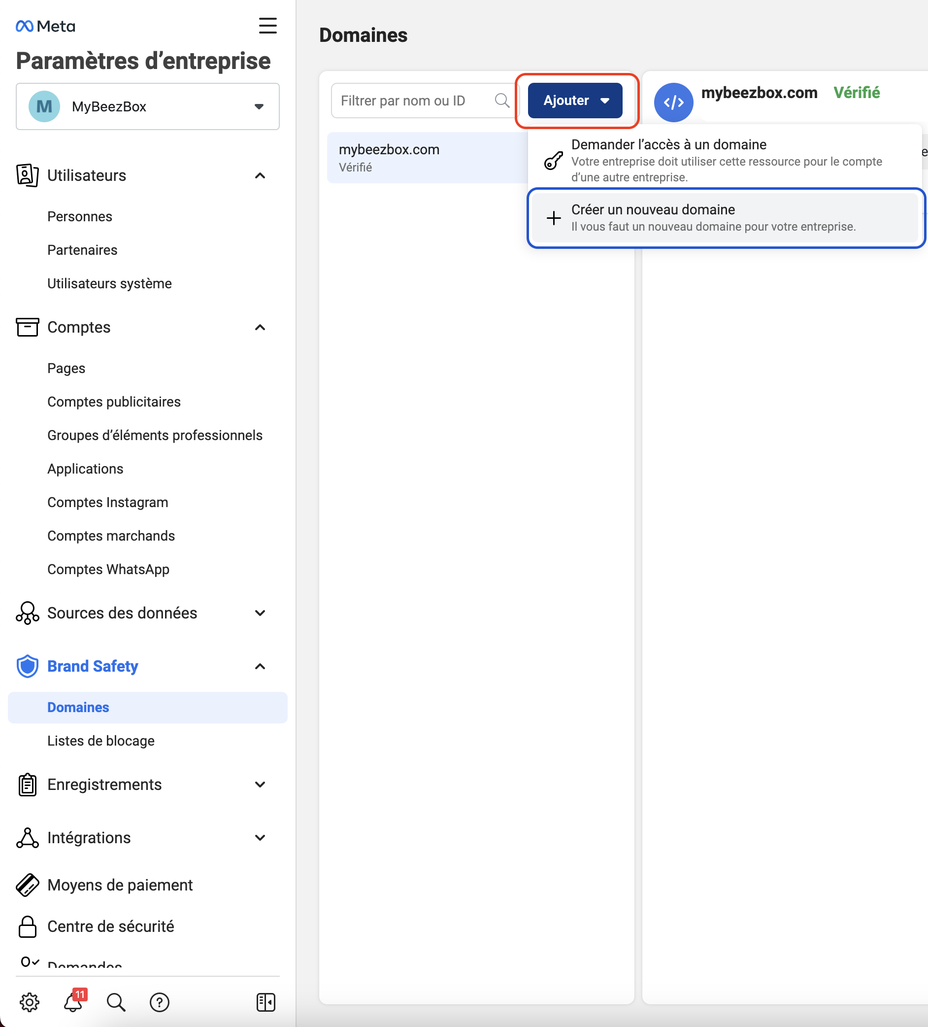Click the Centre de sécurité label
This screenshot has height=1027, width=928.
(111, 926)
